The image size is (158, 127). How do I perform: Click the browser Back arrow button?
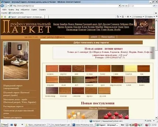[x=2, y=6]
